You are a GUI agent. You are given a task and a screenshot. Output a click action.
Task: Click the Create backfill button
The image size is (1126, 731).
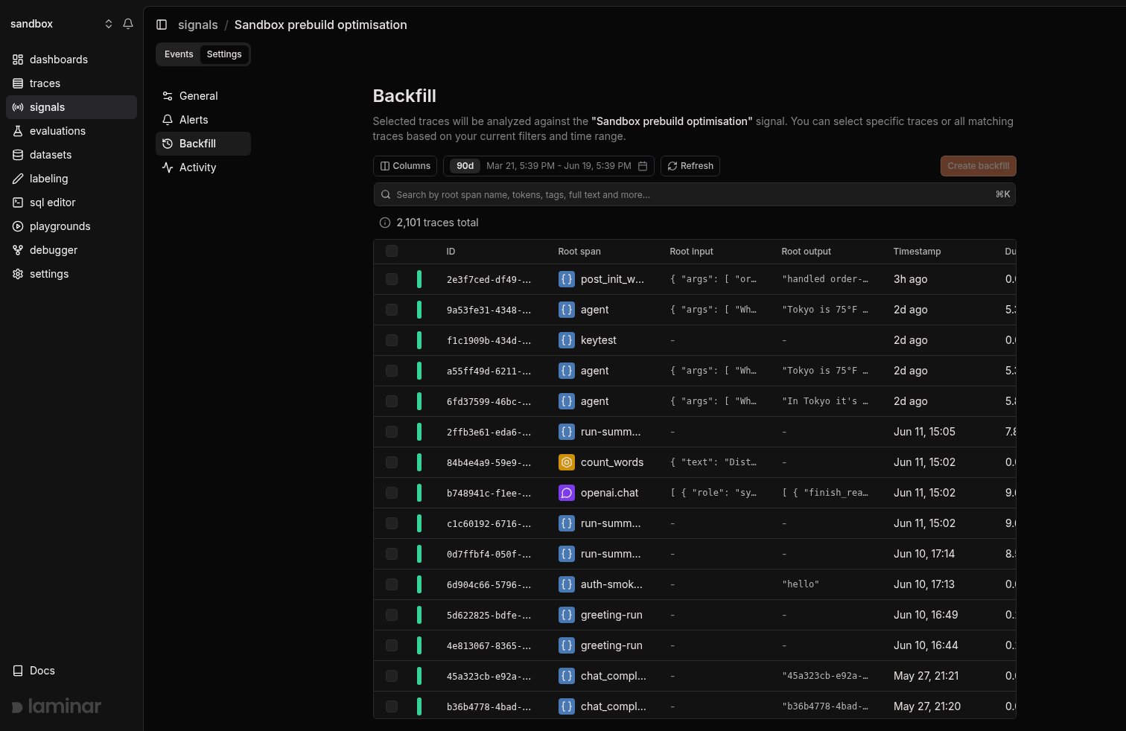(x=979, y=166)
